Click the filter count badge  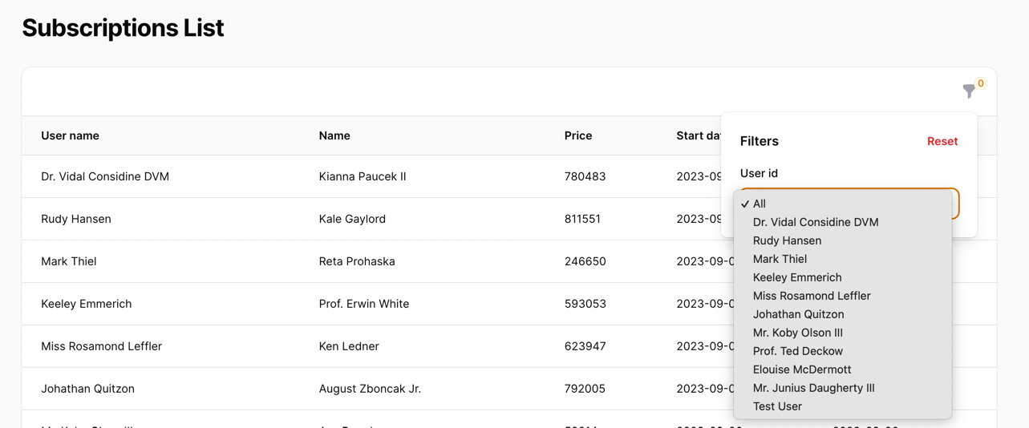[980, 83]
